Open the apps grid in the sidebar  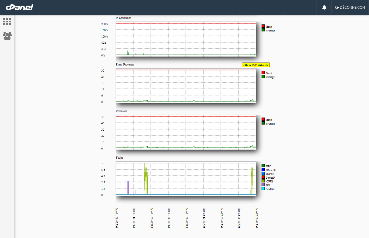pyautogui.click(x=7, y=22)
